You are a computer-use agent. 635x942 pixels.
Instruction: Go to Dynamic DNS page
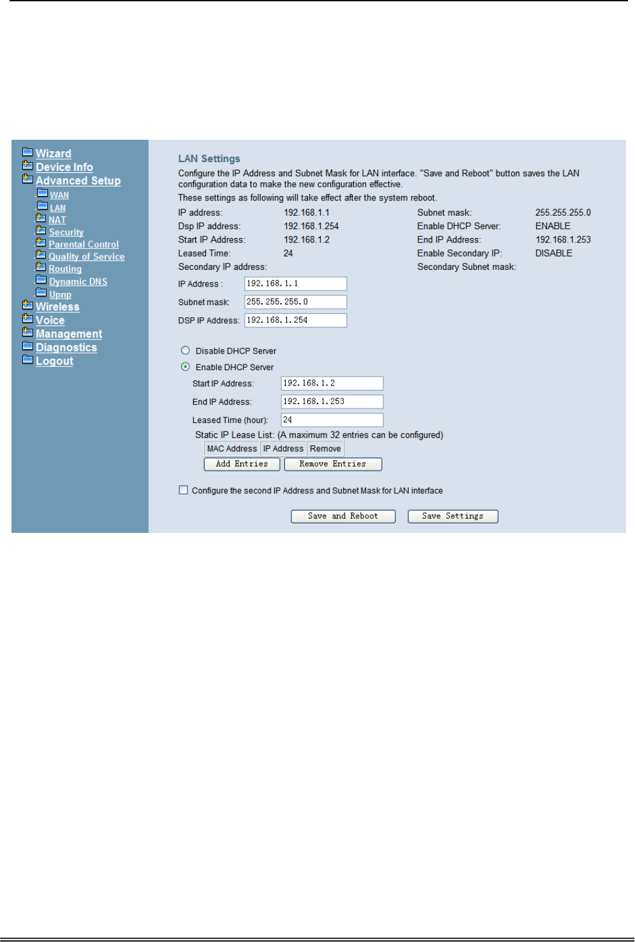(x=78, y=282)
